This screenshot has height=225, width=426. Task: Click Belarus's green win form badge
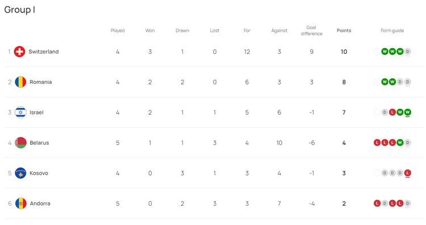point(400,143)
